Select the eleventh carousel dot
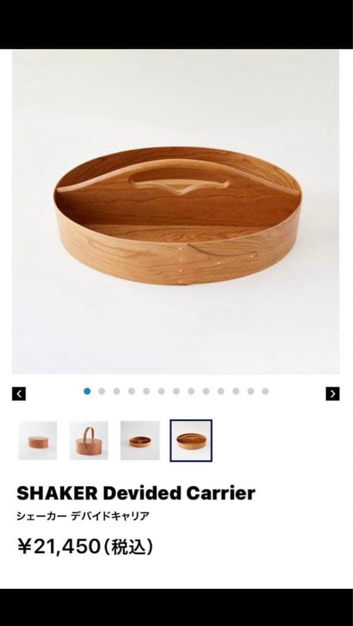 click(236, 391)
